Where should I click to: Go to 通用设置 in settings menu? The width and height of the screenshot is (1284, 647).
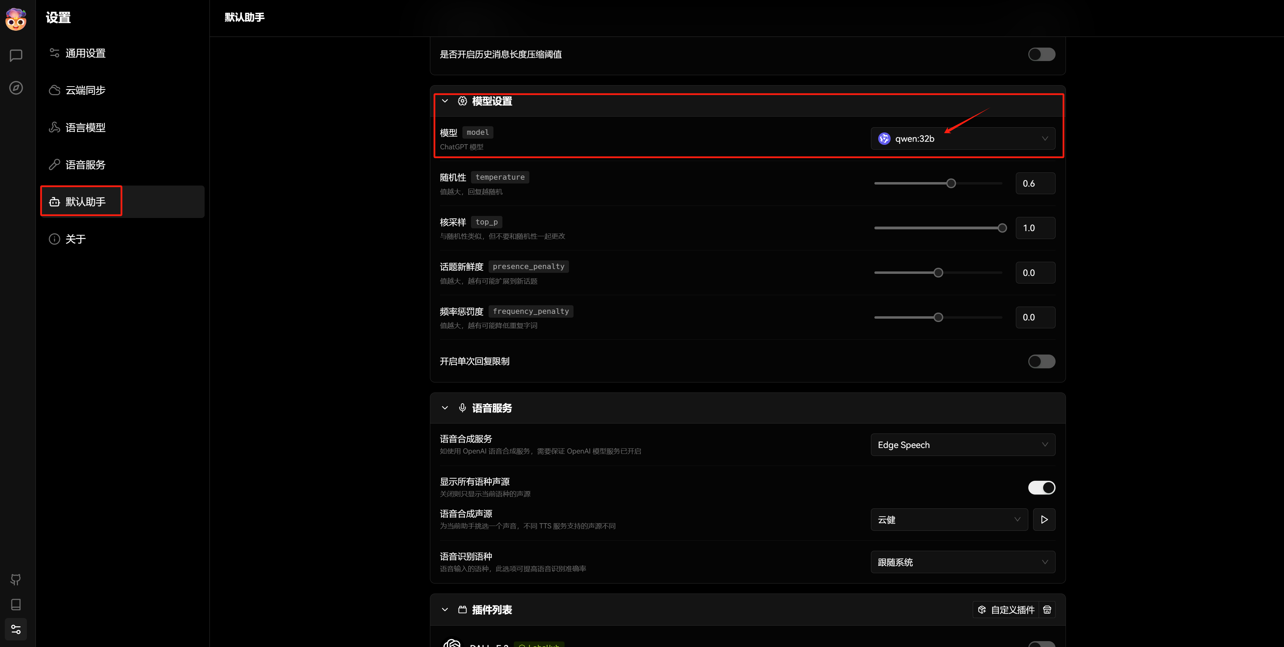click(x=85, y=53)
